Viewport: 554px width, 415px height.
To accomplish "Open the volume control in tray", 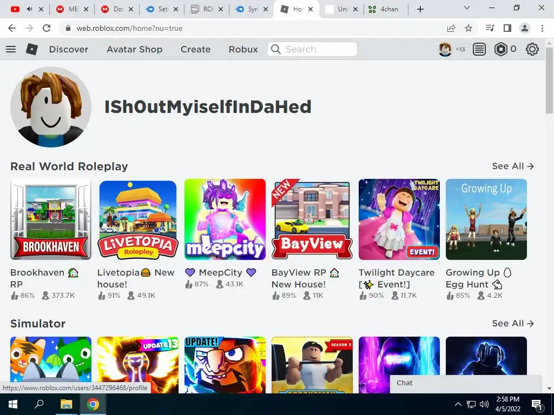I will coord(484,404).
